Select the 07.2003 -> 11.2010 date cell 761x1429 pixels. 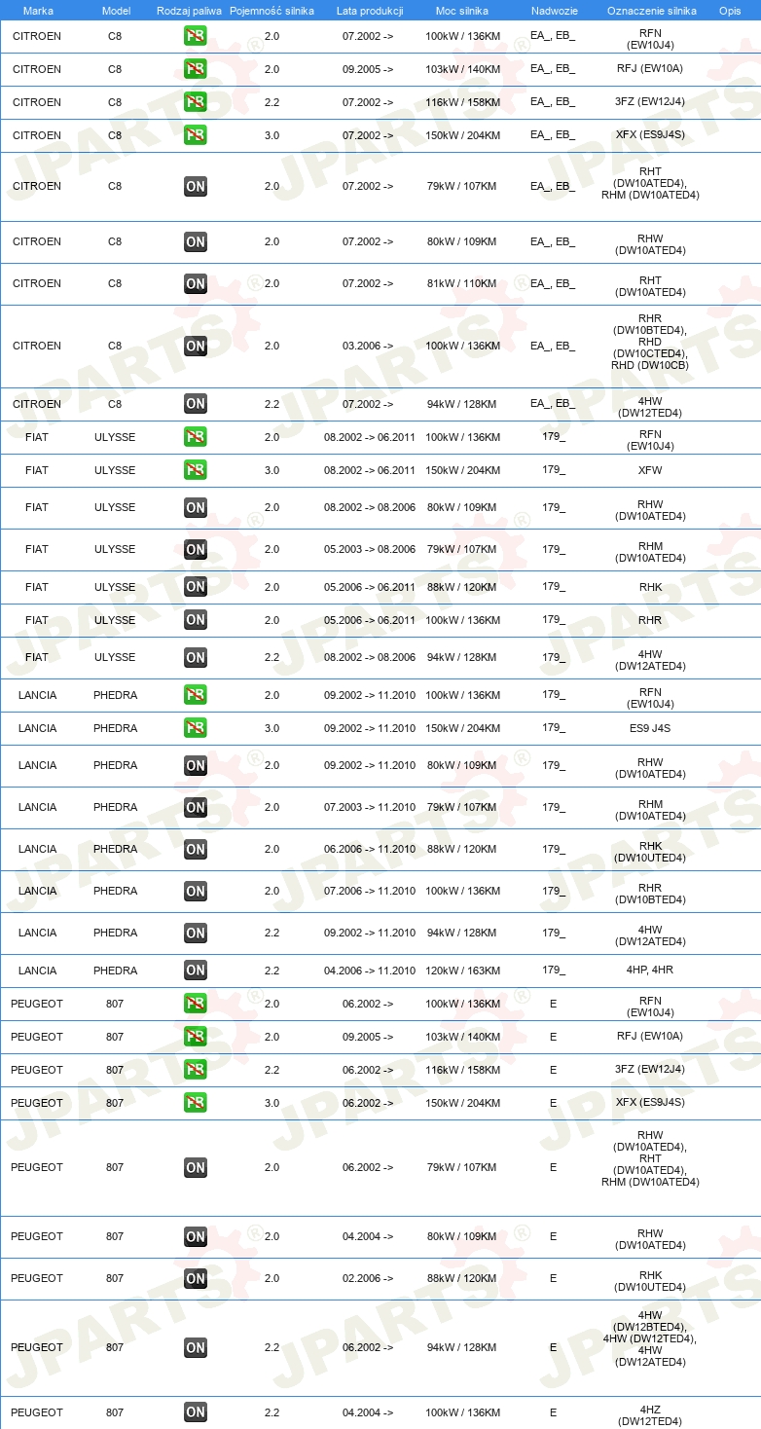[370, 807]
